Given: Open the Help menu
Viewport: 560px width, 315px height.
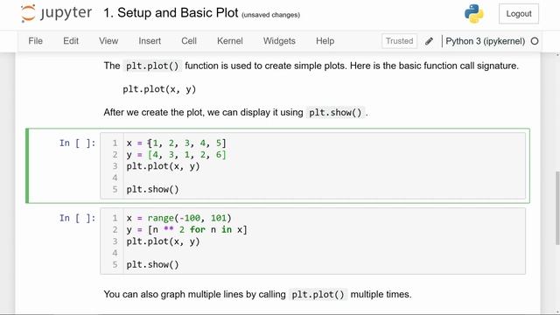Looking at the screenshot, I should 325,41.
